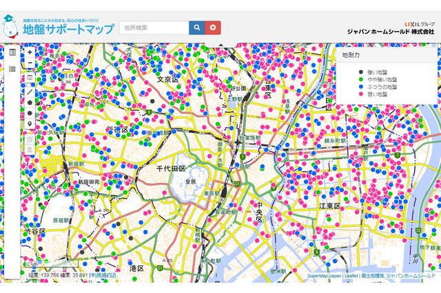The image size is (441, 293).
Task: Click the 渋谷区 label on map
Action: 35,231
